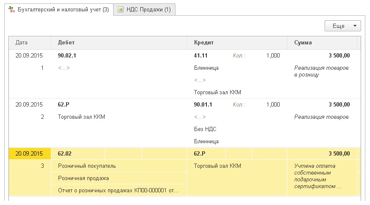Click description Реализация товаров in row 2
Image resolution: width=370 pixels, height=205 pixels.
click(x=321, y=117)
